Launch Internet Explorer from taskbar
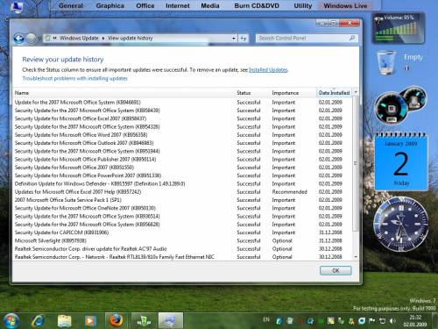The height and width of the screenshot is (329, 438). pos(38,321)
